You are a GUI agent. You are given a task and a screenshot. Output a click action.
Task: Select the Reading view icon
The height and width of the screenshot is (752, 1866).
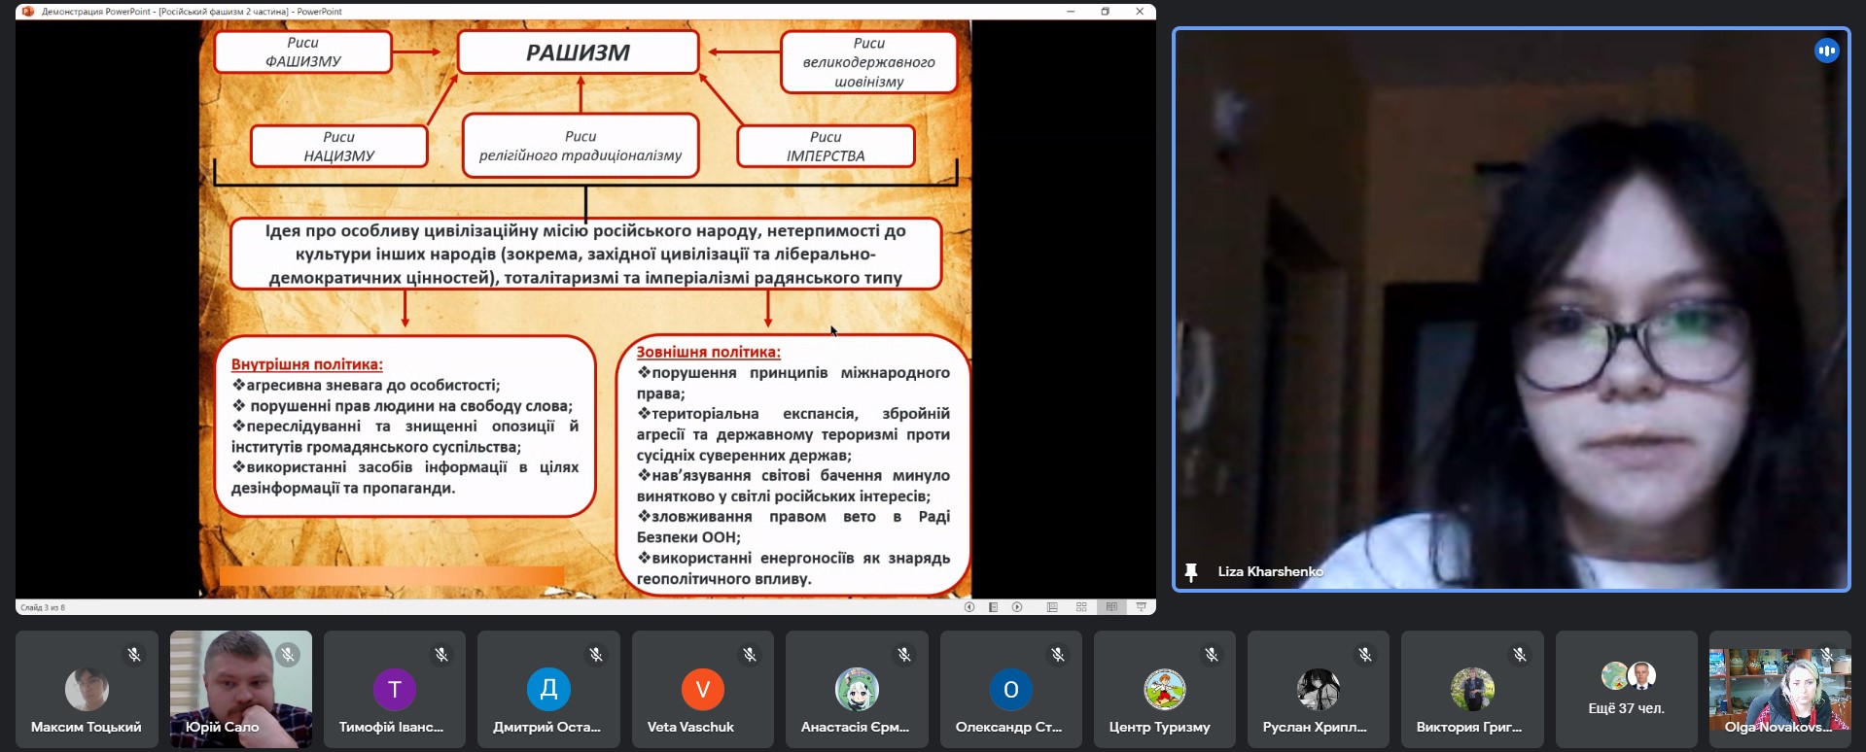click(x=1111, y=607)
